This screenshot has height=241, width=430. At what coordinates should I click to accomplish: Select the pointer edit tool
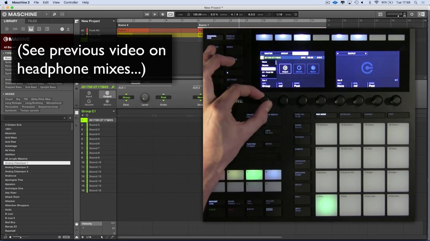(101, 237)
